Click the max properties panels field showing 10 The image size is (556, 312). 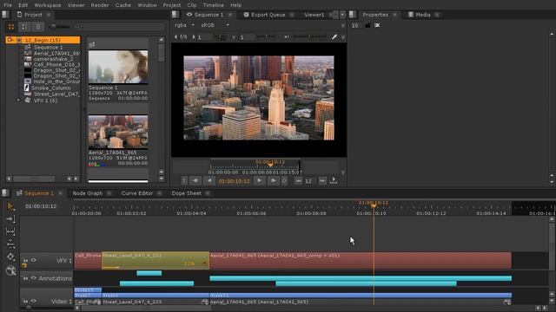point(354,25)
